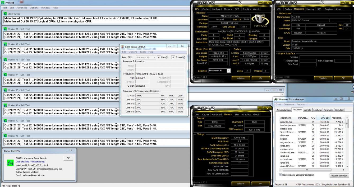Click the DRAM Frequency value in CPU-Z Memory
The image size is (354, 187).
(x=239, y=138)
